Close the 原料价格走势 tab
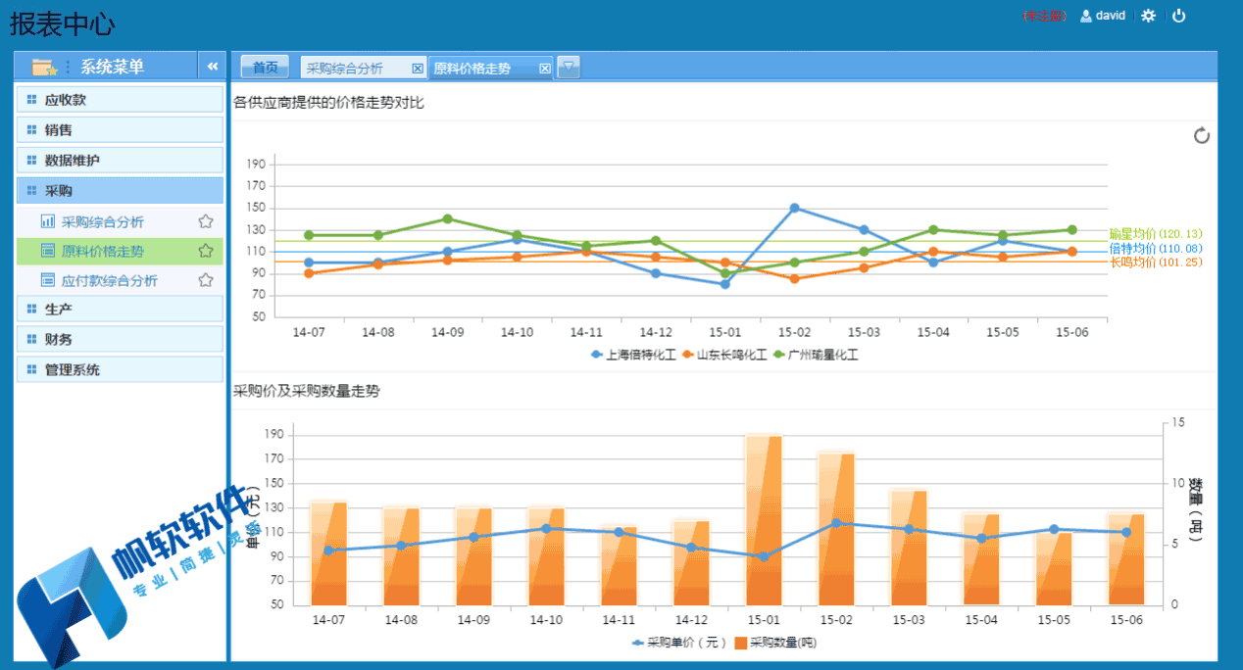Image resolution: width=1243 pixels, height=670 pixels. click(544, 69)
